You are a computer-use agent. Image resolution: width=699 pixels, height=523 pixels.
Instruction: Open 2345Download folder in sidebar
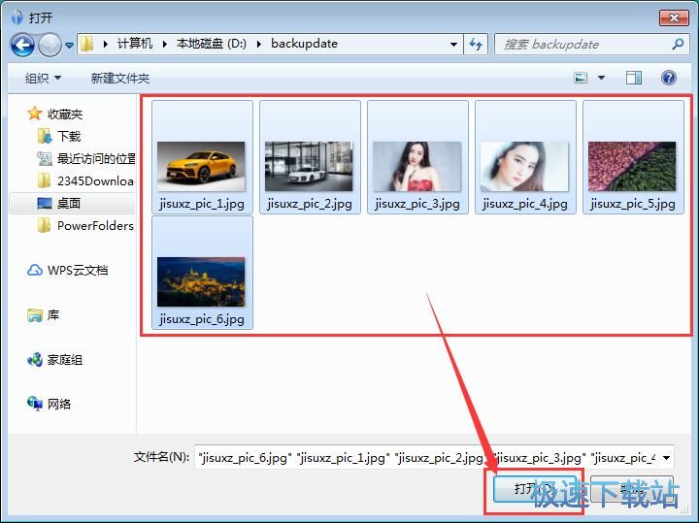[95, 180]
